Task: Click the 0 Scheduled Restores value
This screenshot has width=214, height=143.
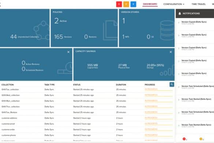Action: (x=33, y=69)
